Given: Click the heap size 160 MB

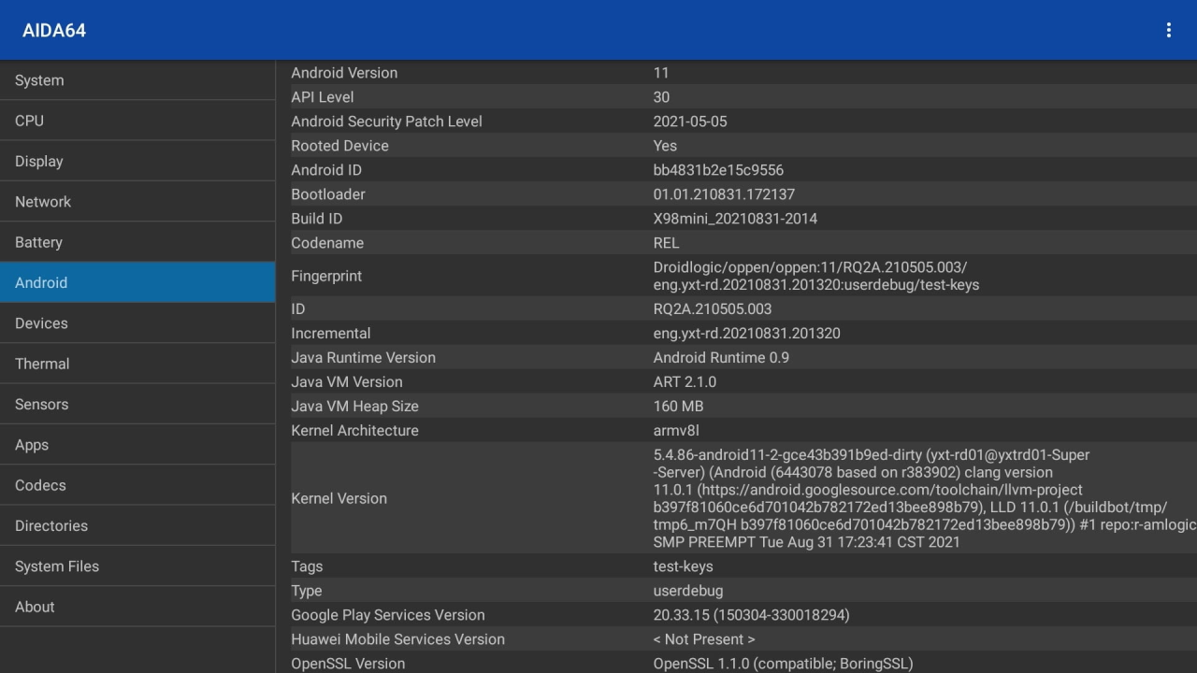Looking at the screenshot, I should [x=678, y=407].
